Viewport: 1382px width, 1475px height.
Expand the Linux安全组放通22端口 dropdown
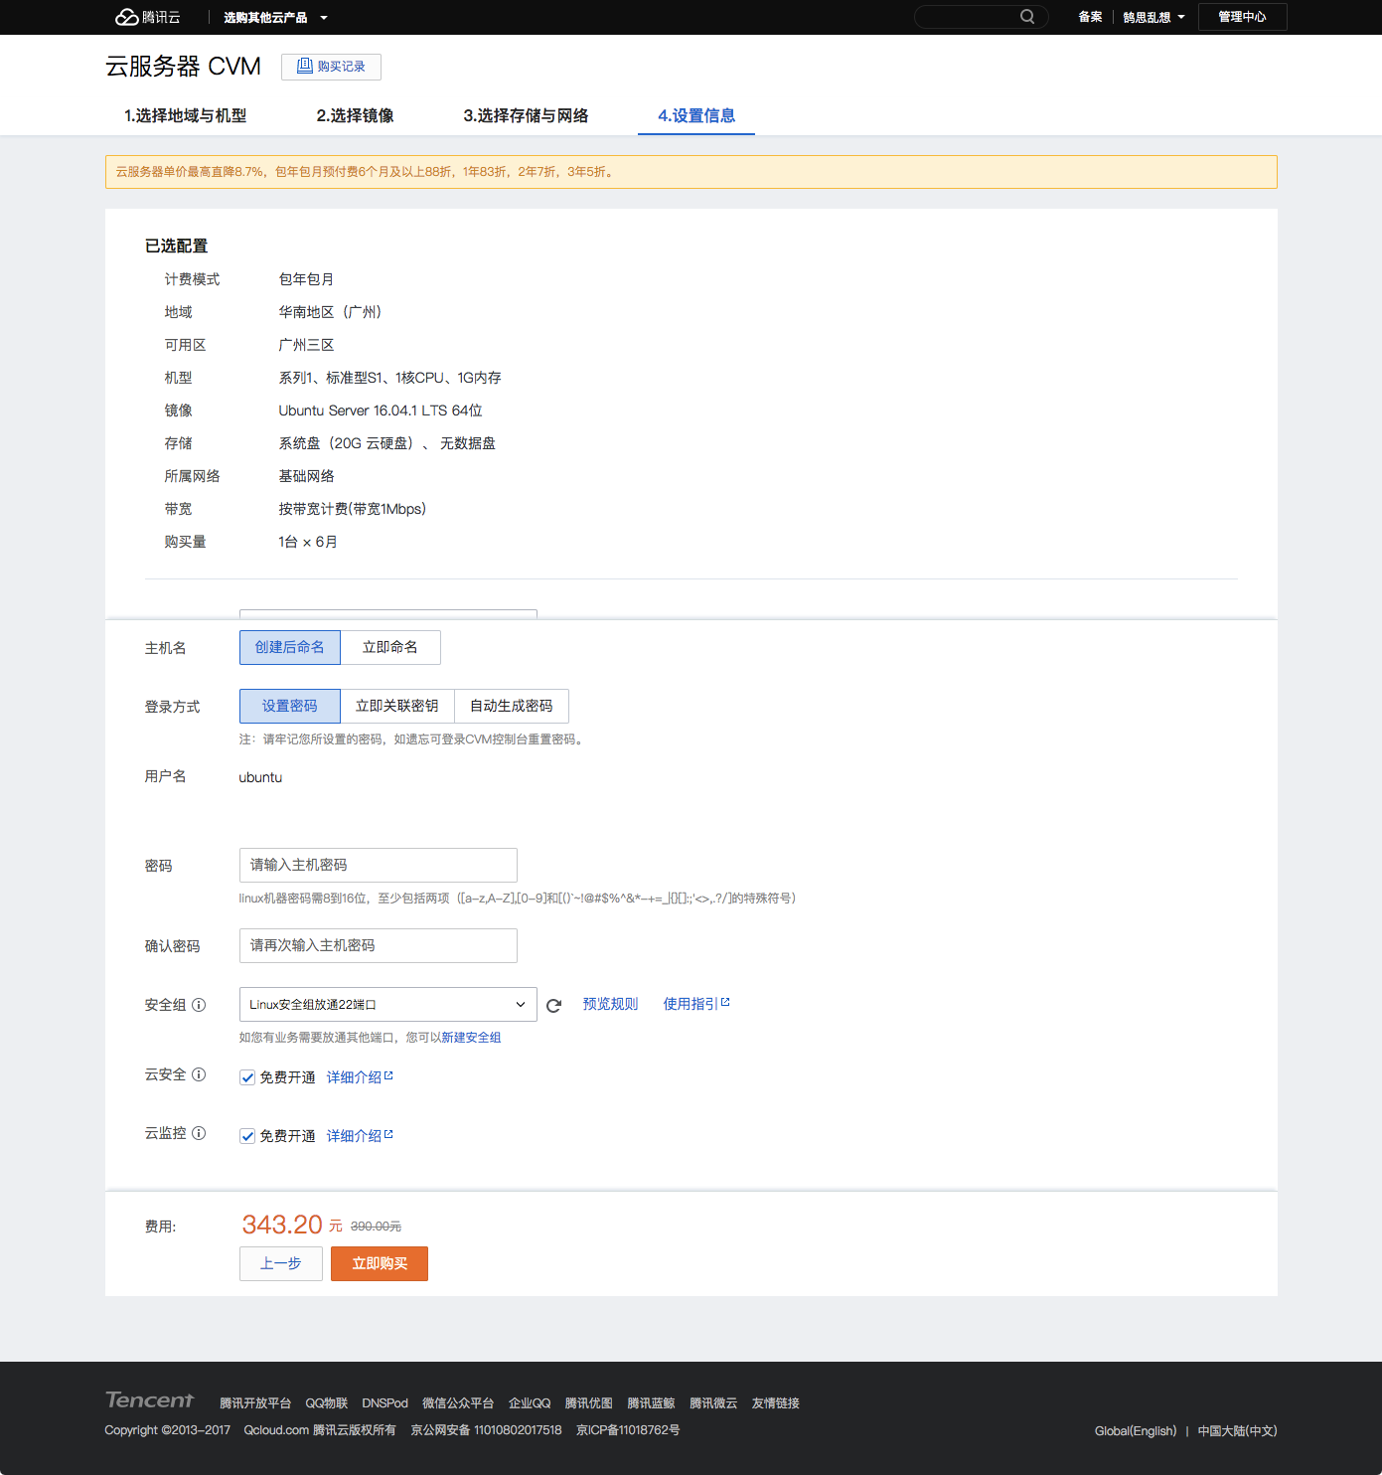pyautogui.click(x=388, y=1004)
